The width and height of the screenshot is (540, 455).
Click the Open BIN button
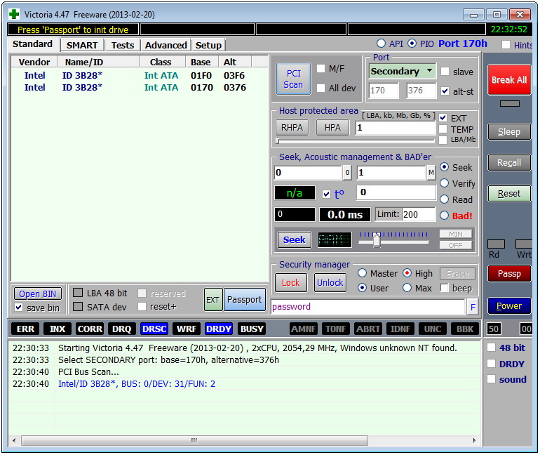(38, 294)
